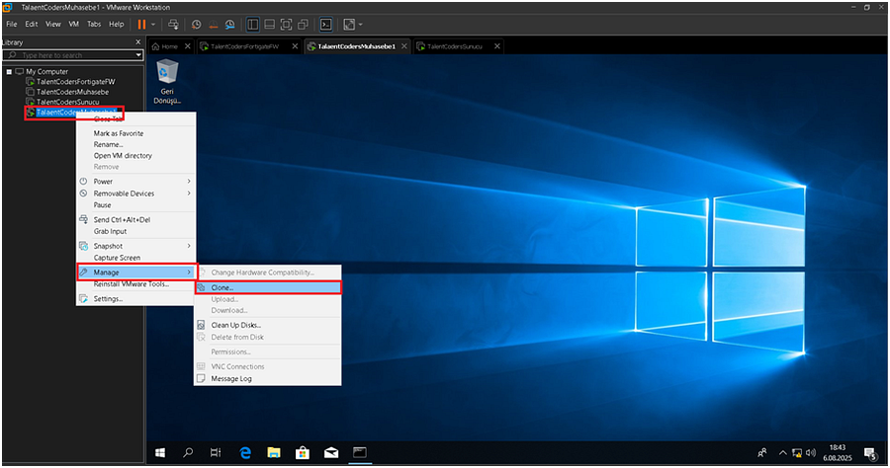Viewport: 890px width, 468px height.
Task: Open the File menu
Action: click(x=12, y=25)
